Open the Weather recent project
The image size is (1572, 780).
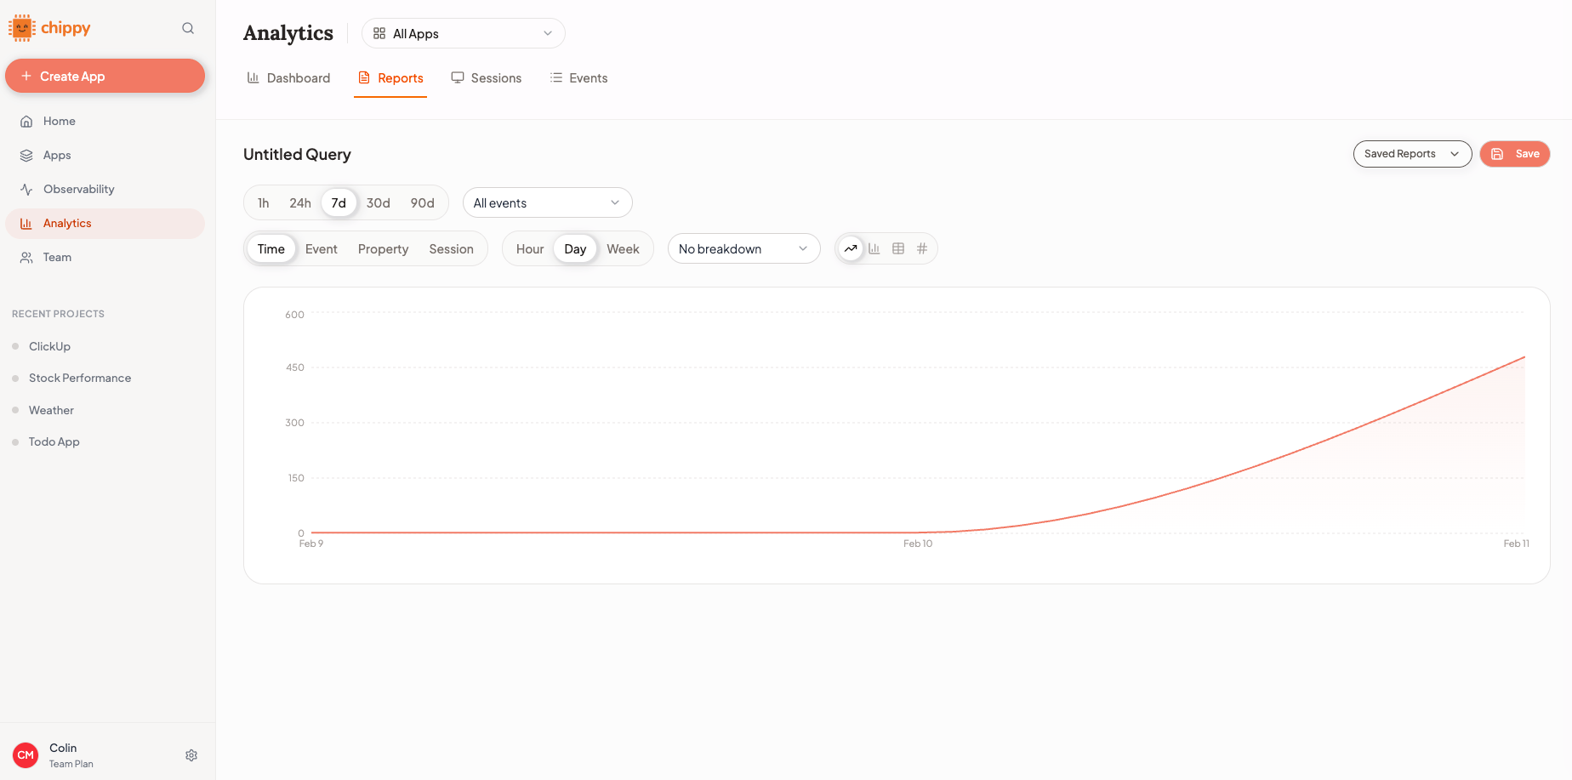(51, 410)
